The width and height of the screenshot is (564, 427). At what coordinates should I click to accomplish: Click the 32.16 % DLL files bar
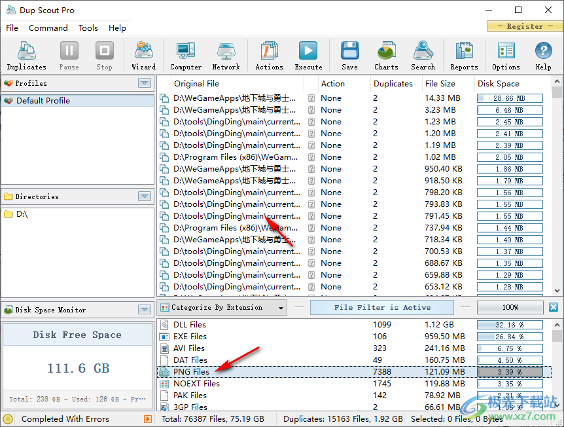[x=510, y=325]
